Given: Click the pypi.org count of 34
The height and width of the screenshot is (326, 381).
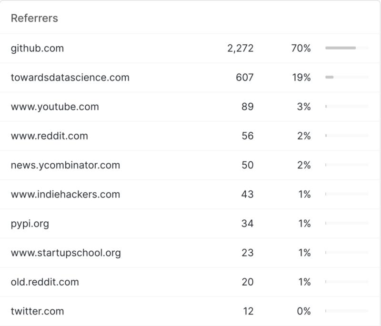Looking at the screenshot, I should [247, 223].
